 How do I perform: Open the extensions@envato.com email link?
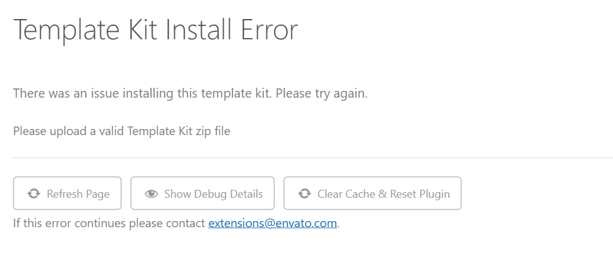pos(272,223)
